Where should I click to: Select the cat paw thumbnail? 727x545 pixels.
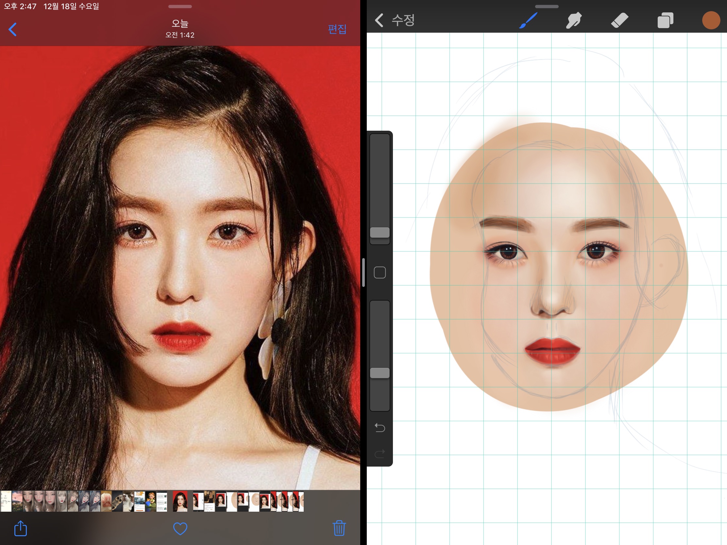coord(106,501)
